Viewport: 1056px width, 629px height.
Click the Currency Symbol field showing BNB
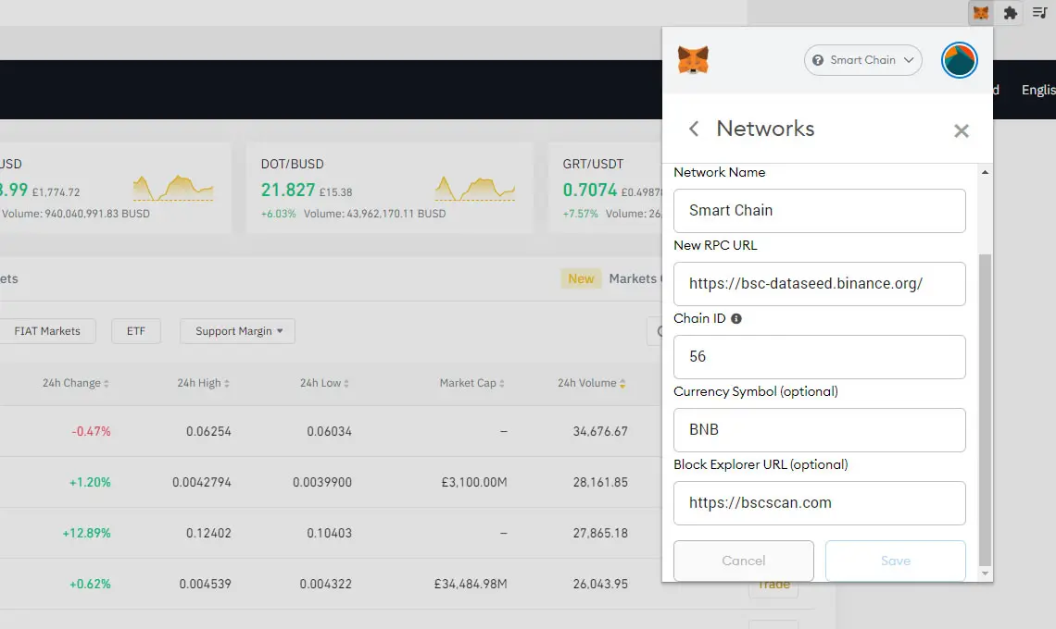tap(819, 430)
